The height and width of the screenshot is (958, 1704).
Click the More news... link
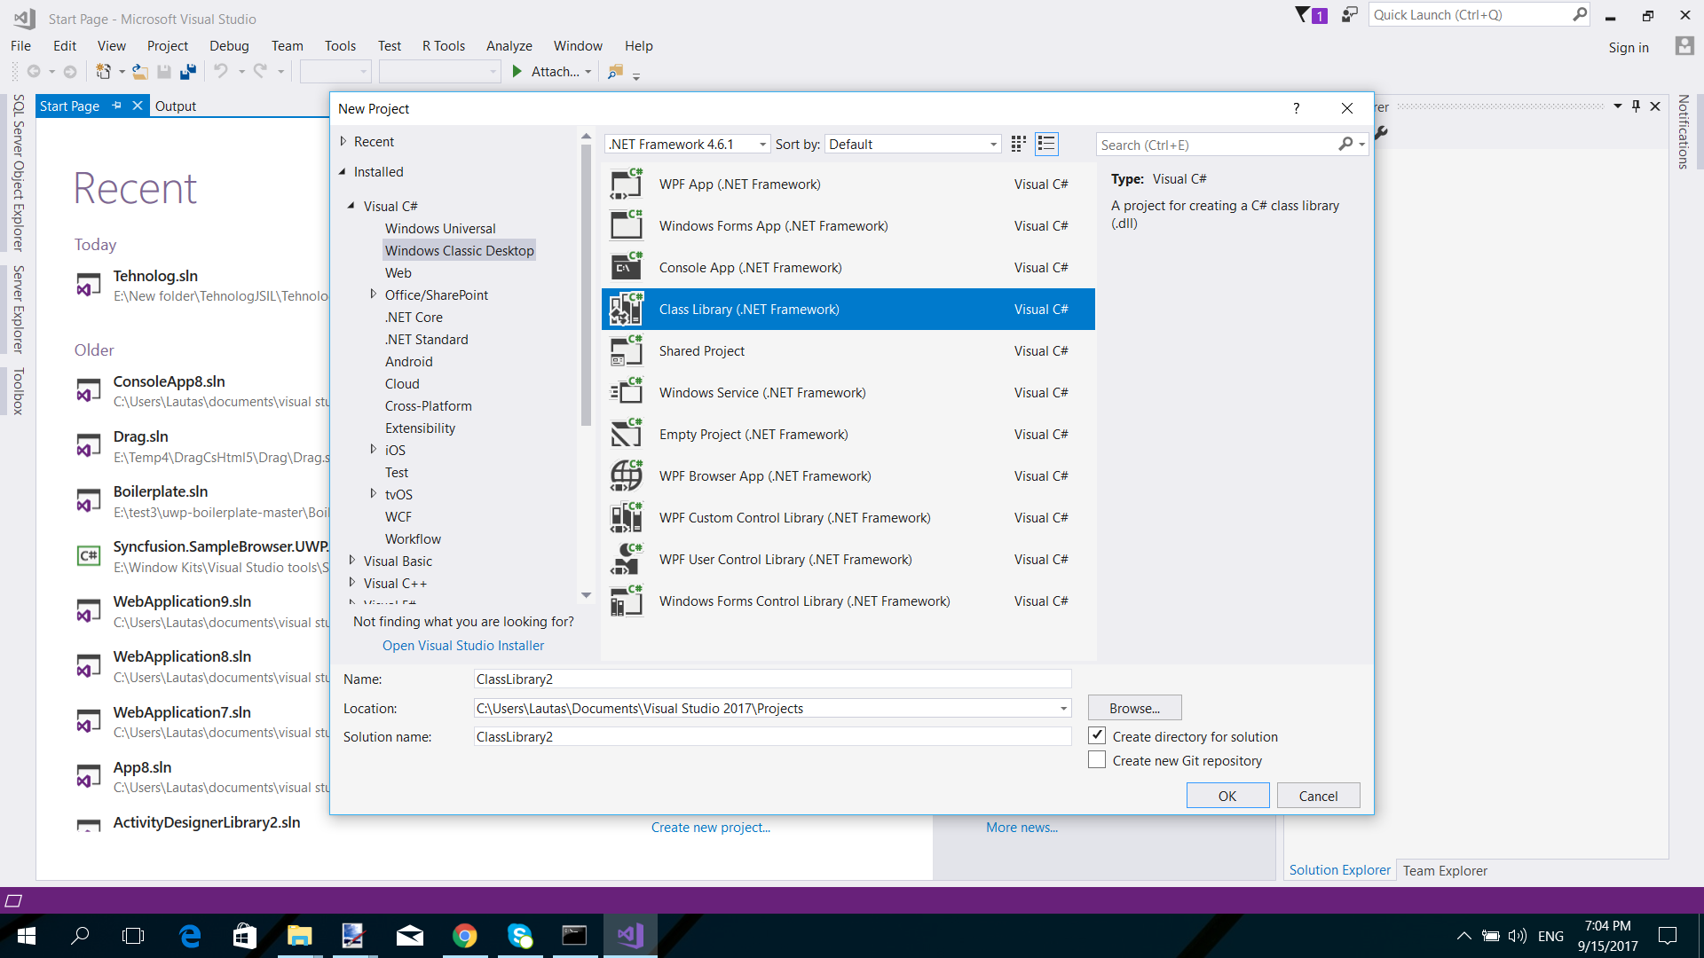[x=1022, y=828]
